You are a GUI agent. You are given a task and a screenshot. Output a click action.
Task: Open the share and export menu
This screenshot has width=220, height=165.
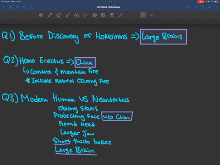pyautogui.click(x=32, y=7)
